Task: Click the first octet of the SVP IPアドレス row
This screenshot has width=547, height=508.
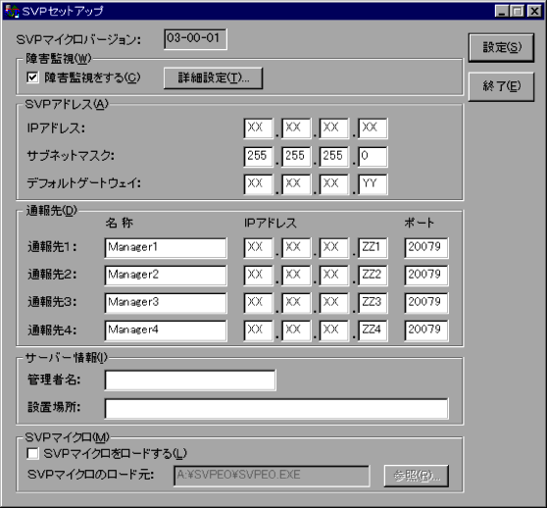Action: pyautogui.click(x=258, y=128)
